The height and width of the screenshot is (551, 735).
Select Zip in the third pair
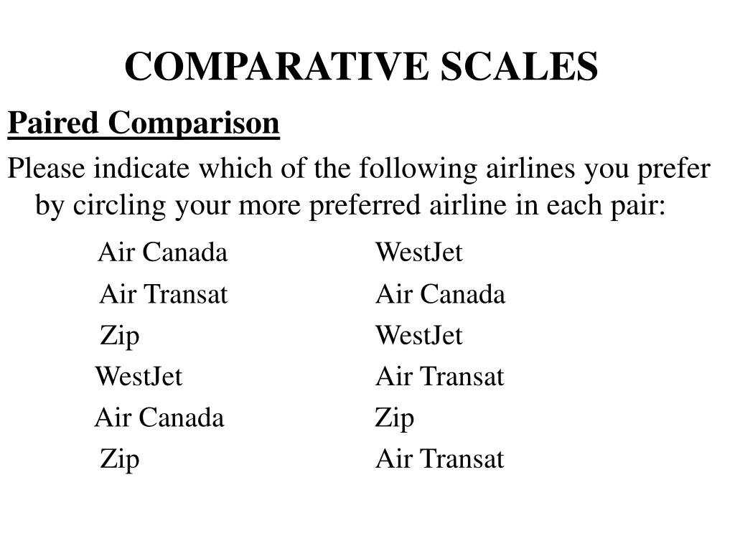click(120, 337)
